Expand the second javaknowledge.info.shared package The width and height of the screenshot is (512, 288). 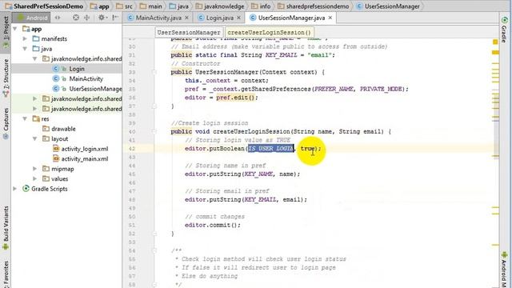pyautogui.click(x=35, y=98)
